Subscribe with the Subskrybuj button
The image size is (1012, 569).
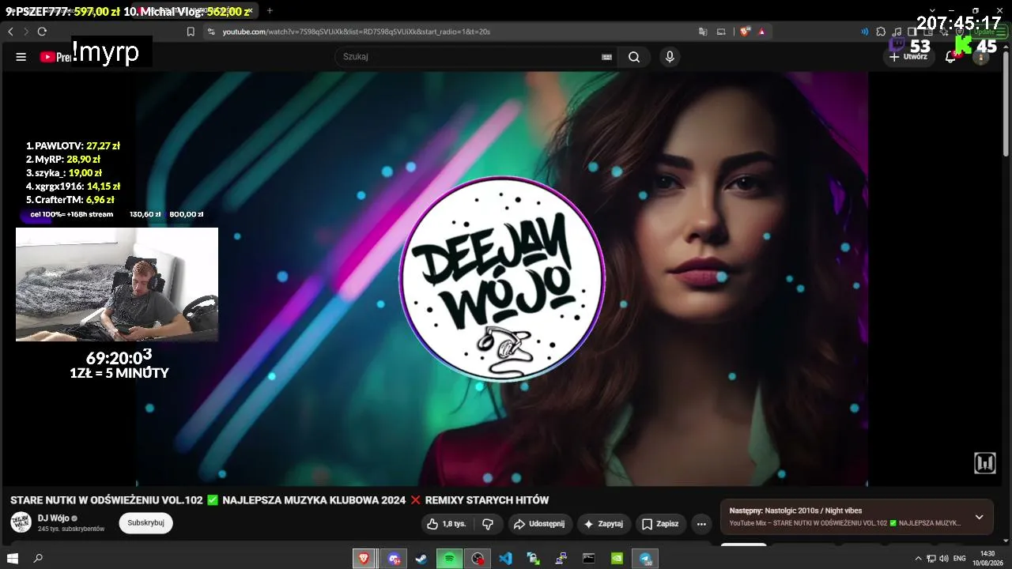(145, 522)
